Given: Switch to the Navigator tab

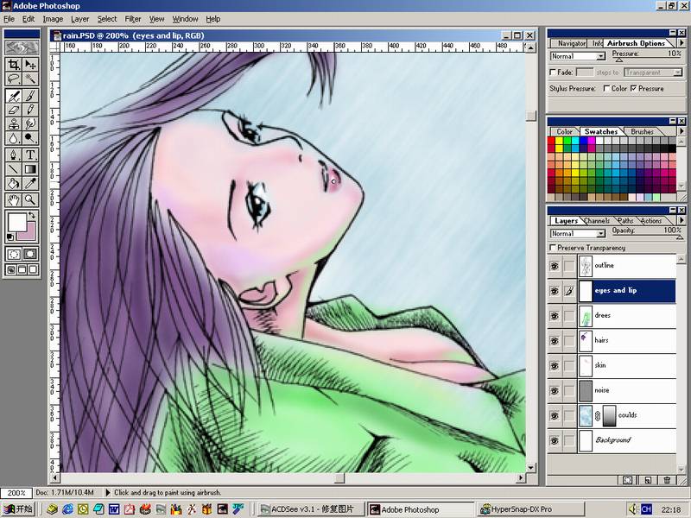Looking at the screenshot, I should pos(571,43).
